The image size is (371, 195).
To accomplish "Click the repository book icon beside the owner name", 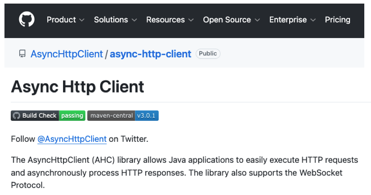I will [22, 54].
